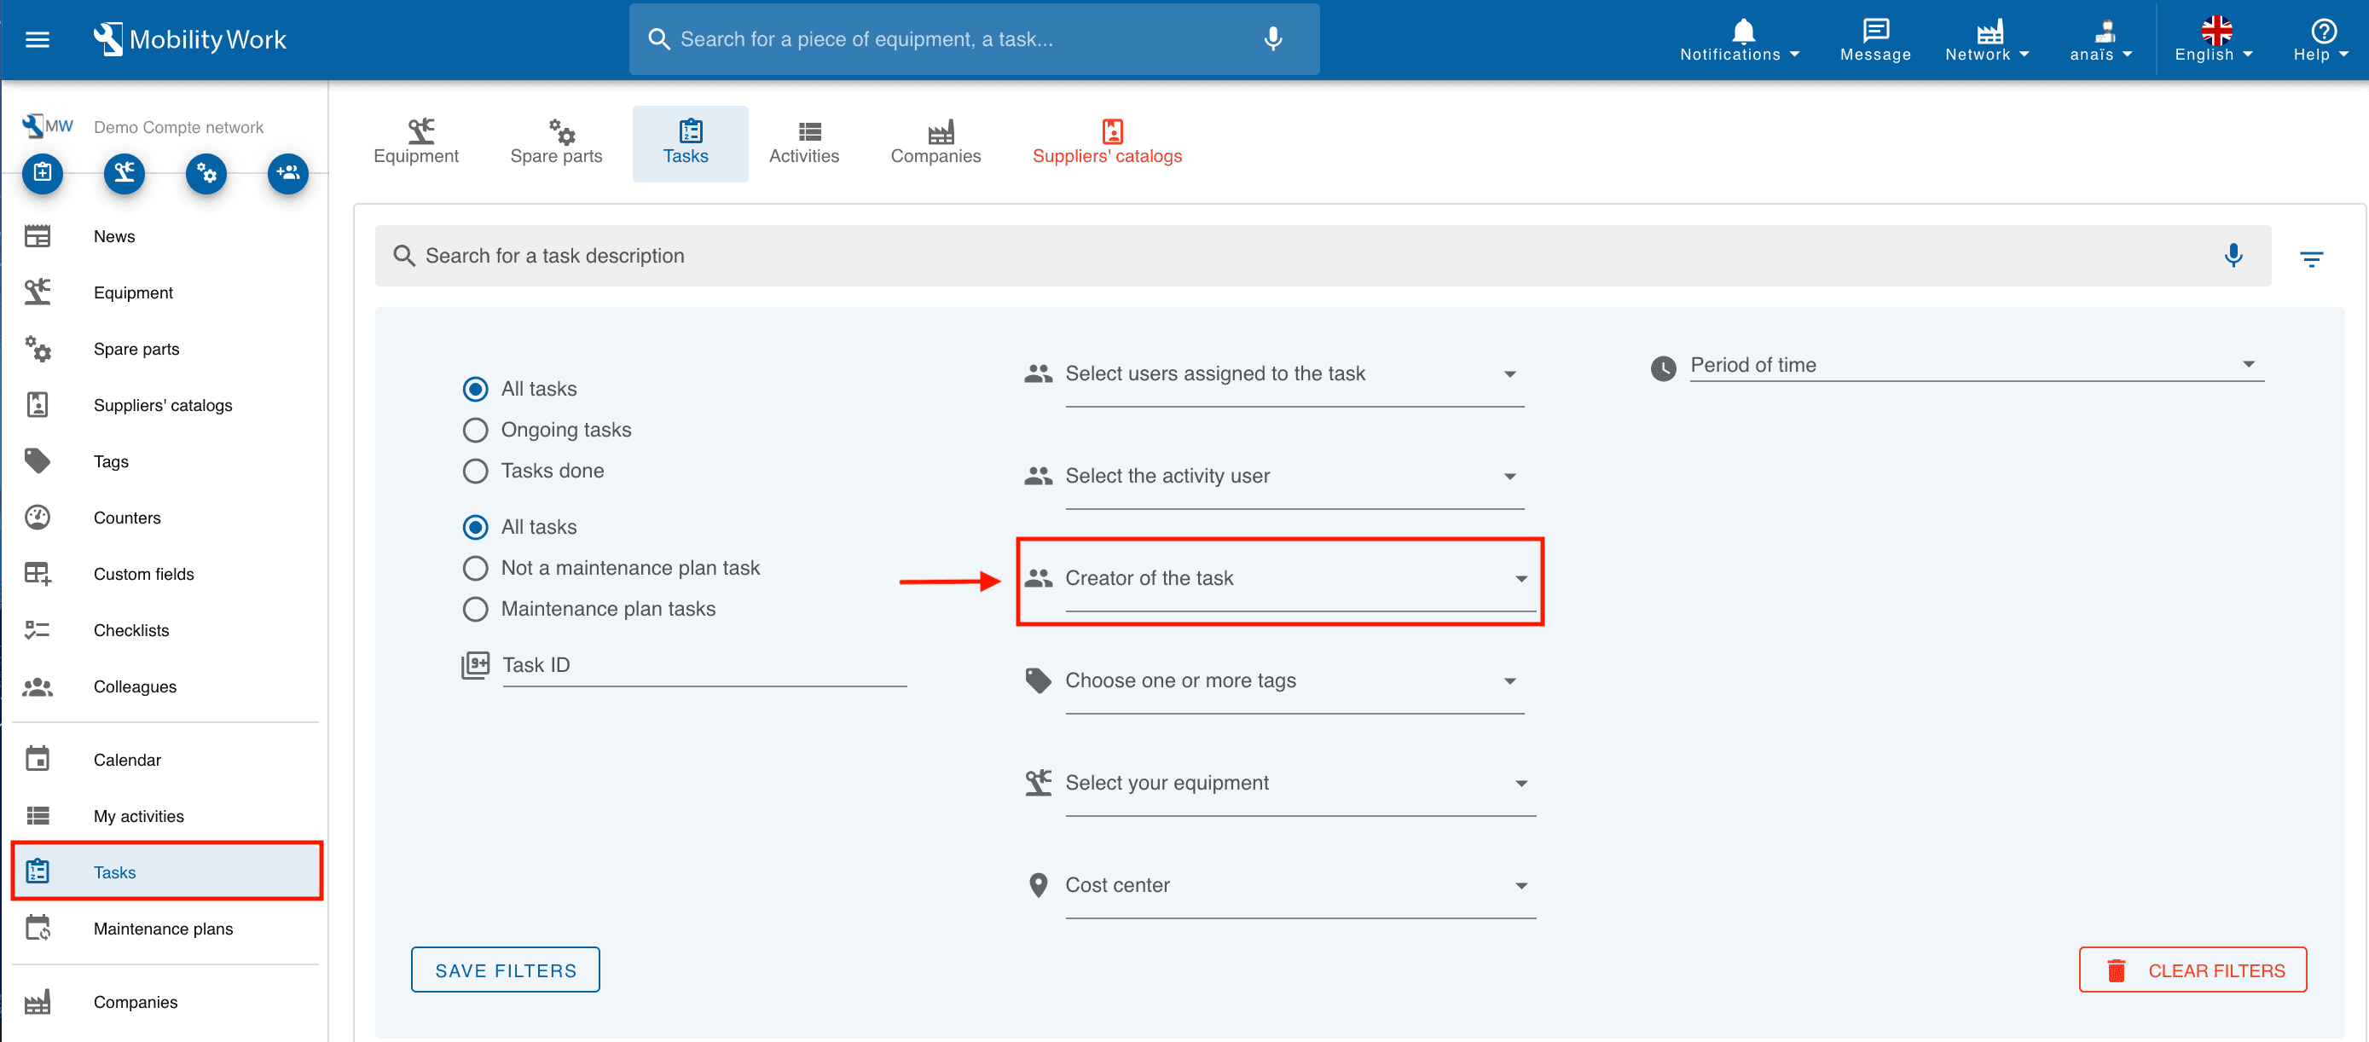
Task: Click microphone icon in task description search
Action: (2232, 255)
